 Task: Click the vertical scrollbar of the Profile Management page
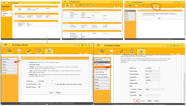[x=184, y=79]
